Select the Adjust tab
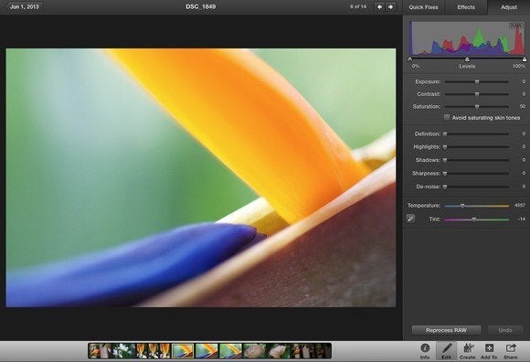Screen dimensions: 530x362 pos(509,7)
